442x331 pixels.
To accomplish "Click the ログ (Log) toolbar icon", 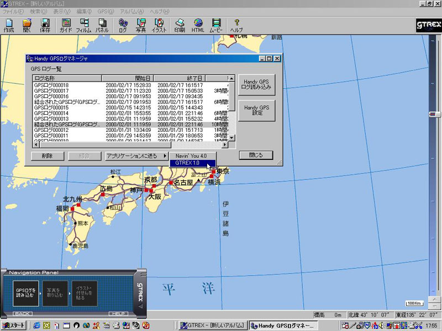I will point(123,25).
